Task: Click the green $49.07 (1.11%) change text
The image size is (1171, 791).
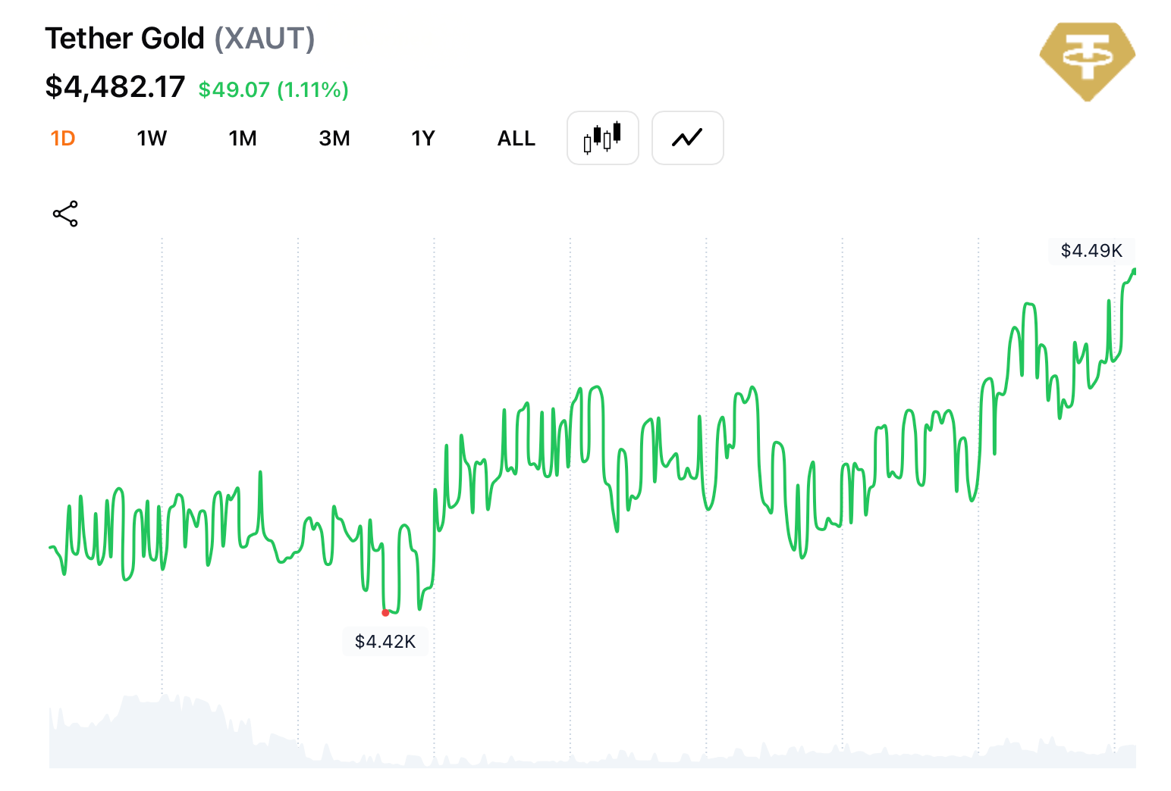Action: point(273,89)
